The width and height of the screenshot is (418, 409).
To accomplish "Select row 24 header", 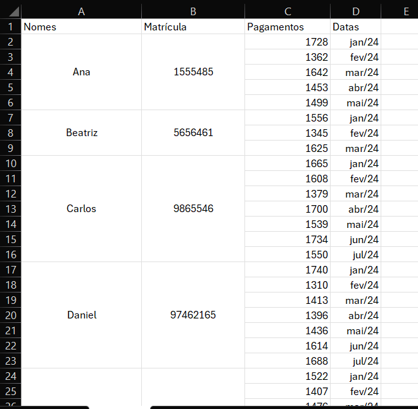I will pyautogui.click(x=10, y=376).
